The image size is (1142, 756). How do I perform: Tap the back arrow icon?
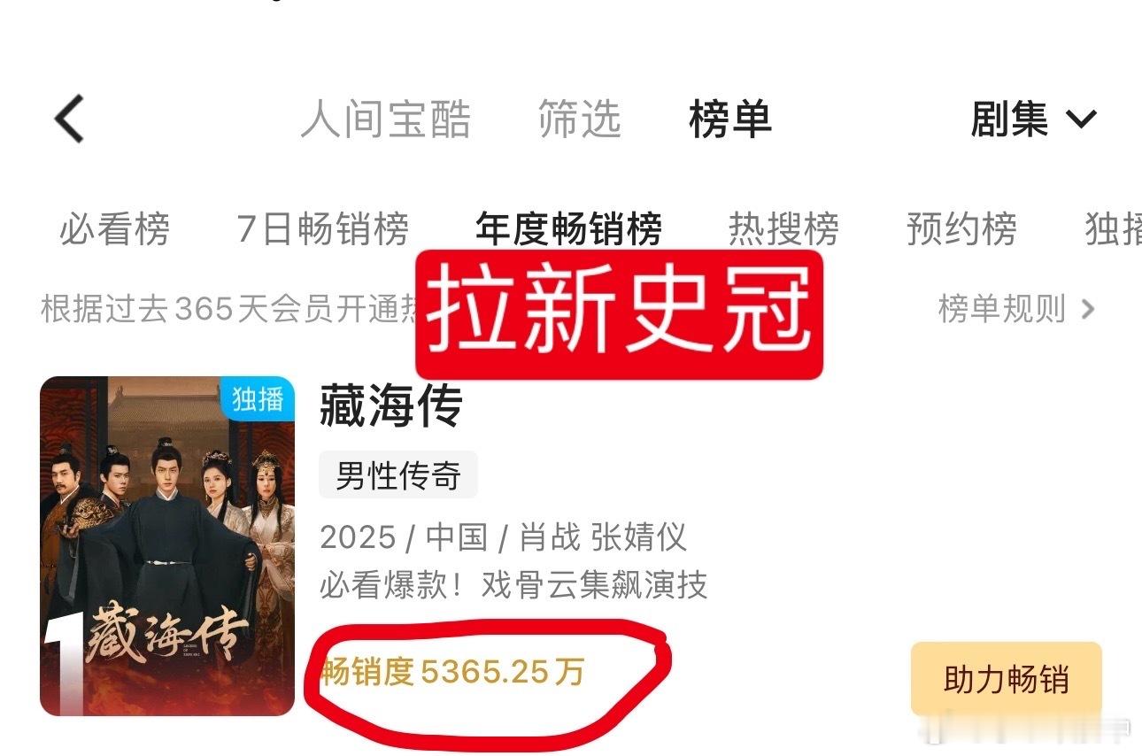click(x=70, y=118)
